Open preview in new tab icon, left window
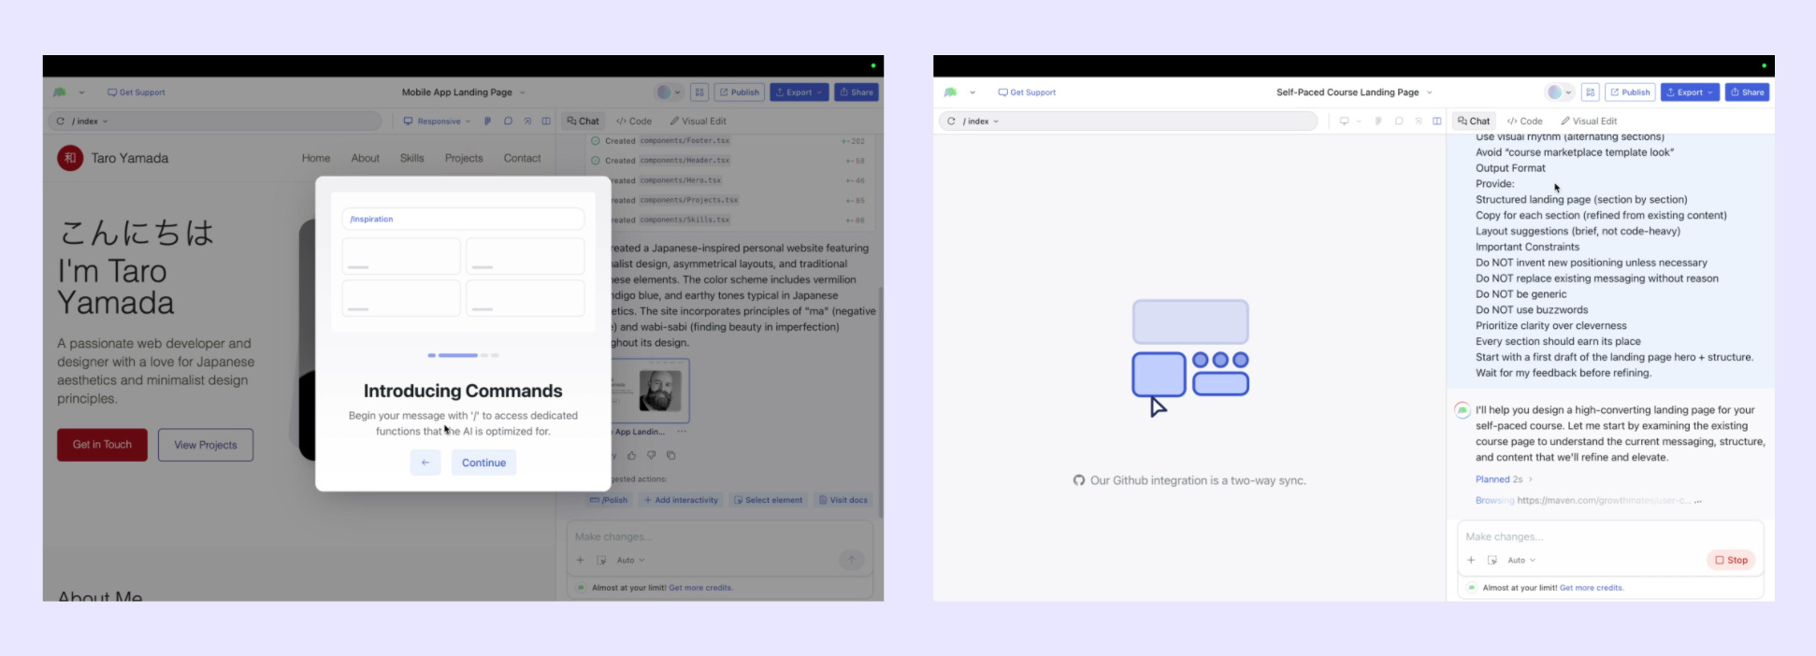 coord(527,121)
